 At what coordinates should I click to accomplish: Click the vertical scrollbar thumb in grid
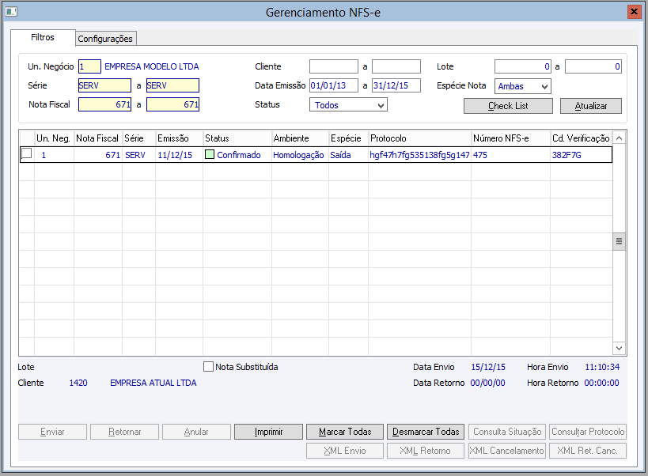(619, 241)
